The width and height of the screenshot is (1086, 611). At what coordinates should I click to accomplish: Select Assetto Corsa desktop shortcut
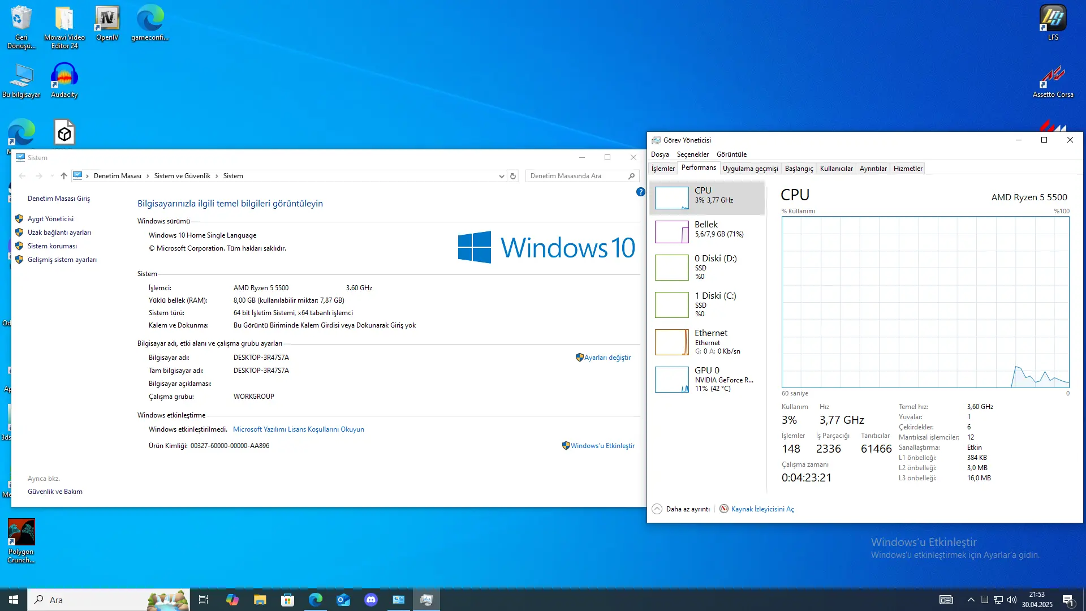pyautogui.click(x=1053, y=80)
